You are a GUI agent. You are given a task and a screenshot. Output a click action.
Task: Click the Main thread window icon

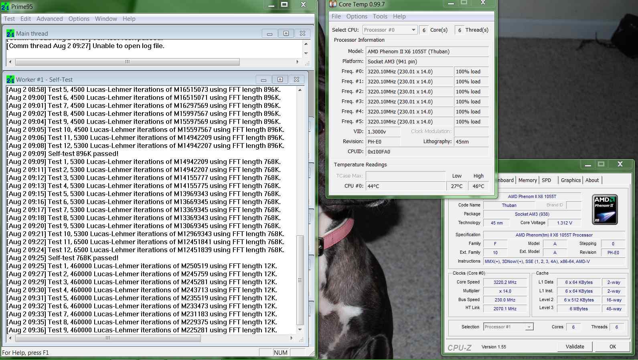10,34
